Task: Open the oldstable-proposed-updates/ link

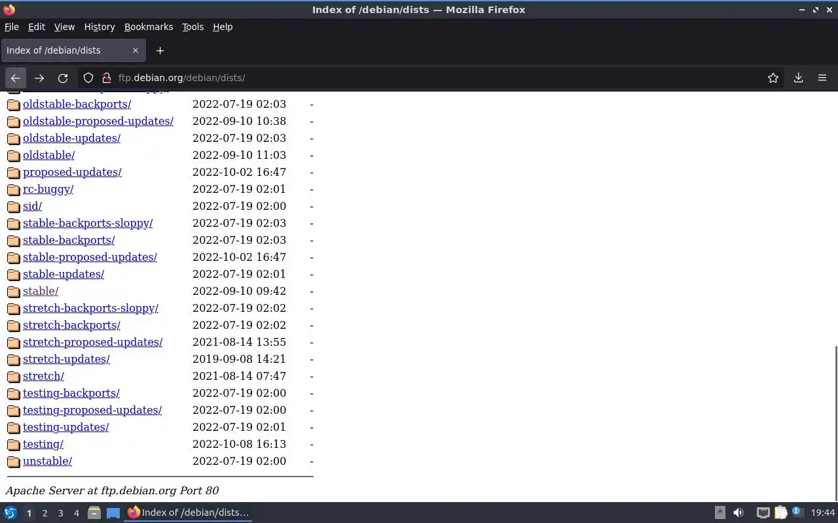Action: (98, 121)
